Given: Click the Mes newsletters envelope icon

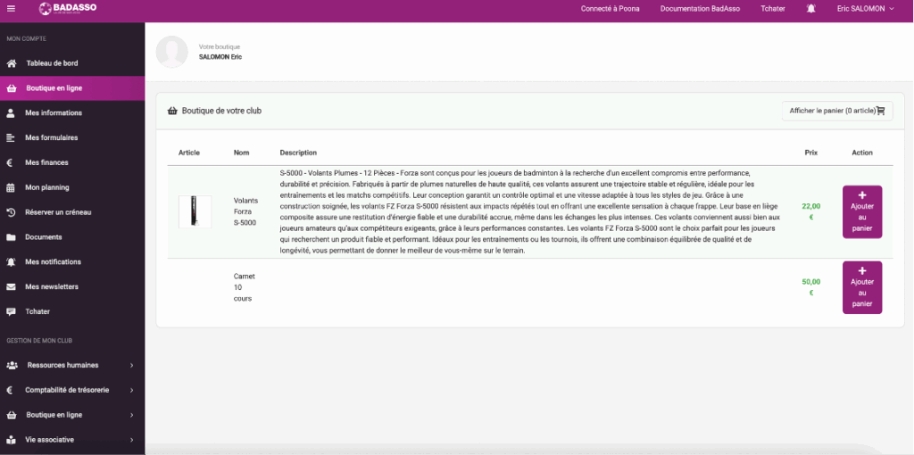Looking at the screenshot, I should 11,287.
